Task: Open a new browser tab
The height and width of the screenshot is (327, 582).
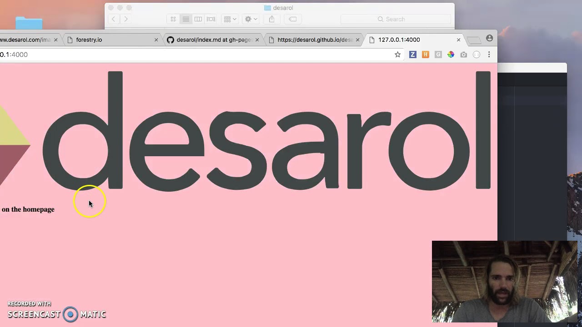Action: 474,40
